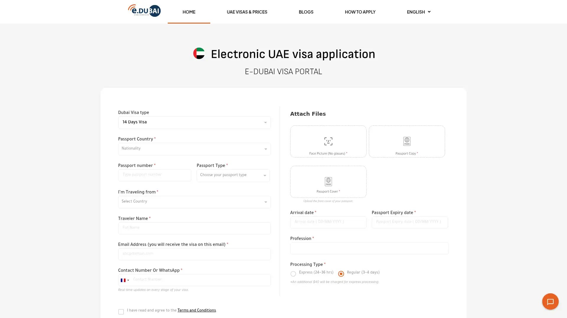
Task: Switch to the UAE VISAS & PRICES tab
Action: point(247,12)
